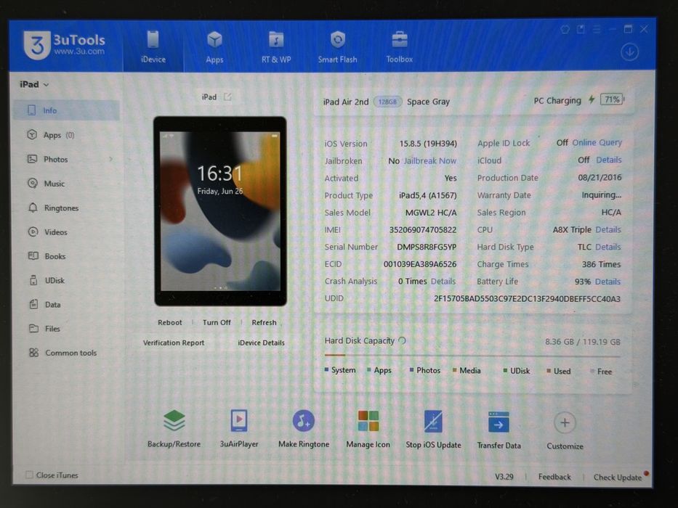Click the 3uTools logo
The width and height of the screenshot is (678, 508).
[x=64, y=45]
